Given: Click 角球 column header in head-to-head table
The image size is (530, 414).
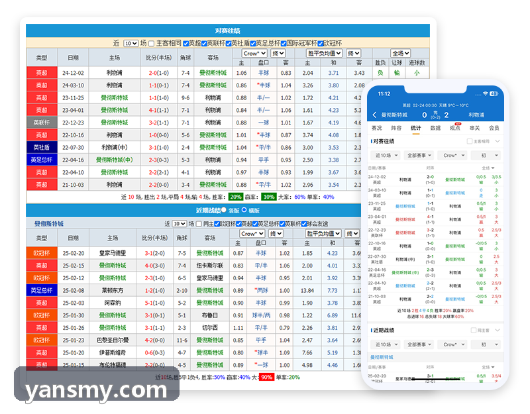Looking at the screenshot, I should [185, 58].
